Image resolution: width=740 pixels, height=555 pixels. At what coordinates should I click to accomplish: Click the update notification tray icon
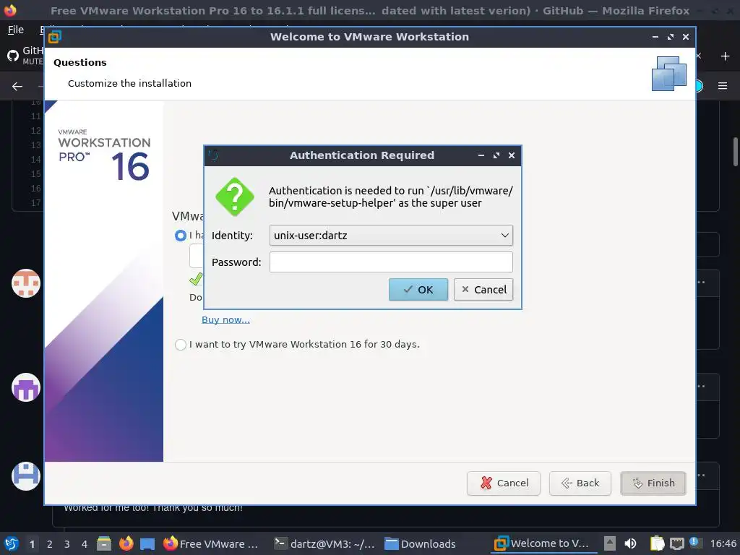[695, 543]
